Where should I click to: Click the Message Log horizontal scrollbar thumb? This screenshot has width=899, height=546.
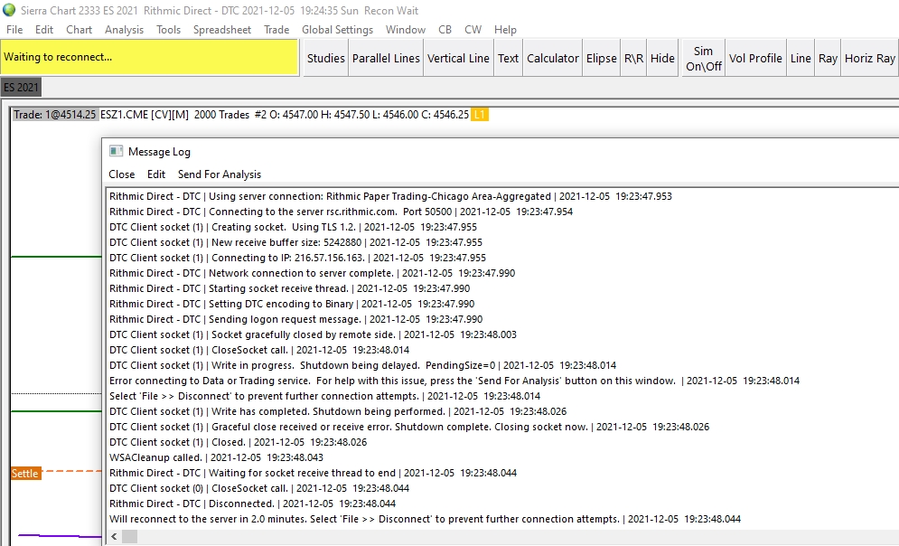[x=130, y=536]
